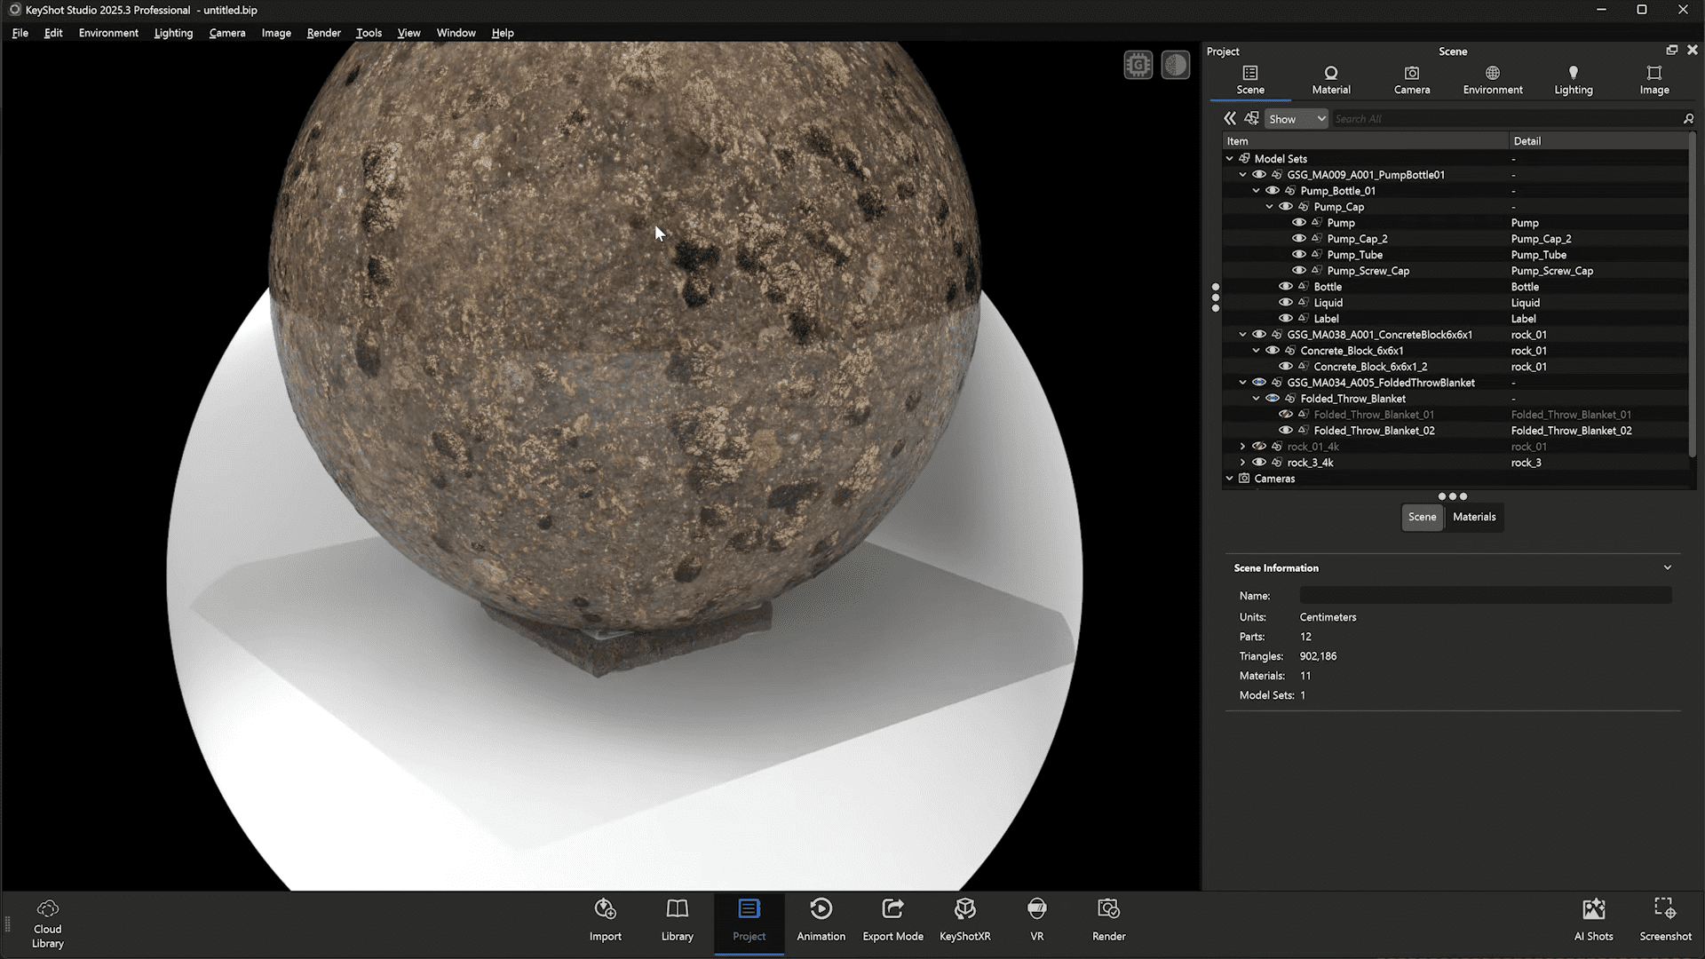
Task: Open the Environment panel
Action: point(1492,80)
